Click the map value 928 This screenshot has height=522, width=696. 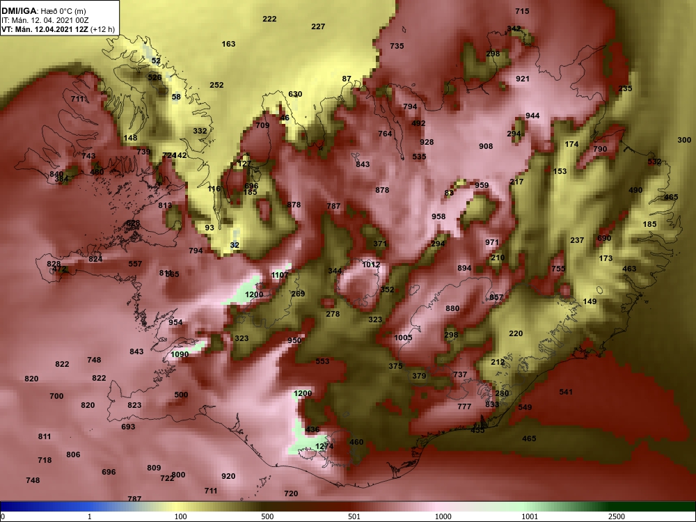427,142
